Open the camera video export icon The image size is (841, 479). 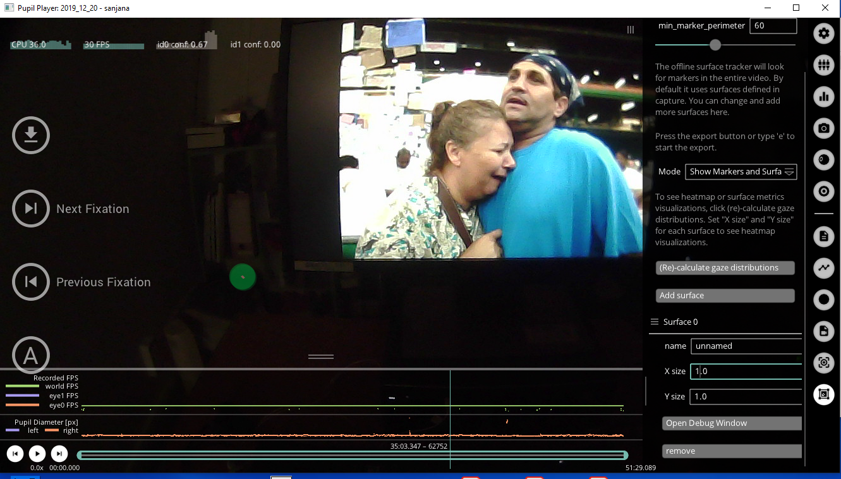click(x=823, y=128)
